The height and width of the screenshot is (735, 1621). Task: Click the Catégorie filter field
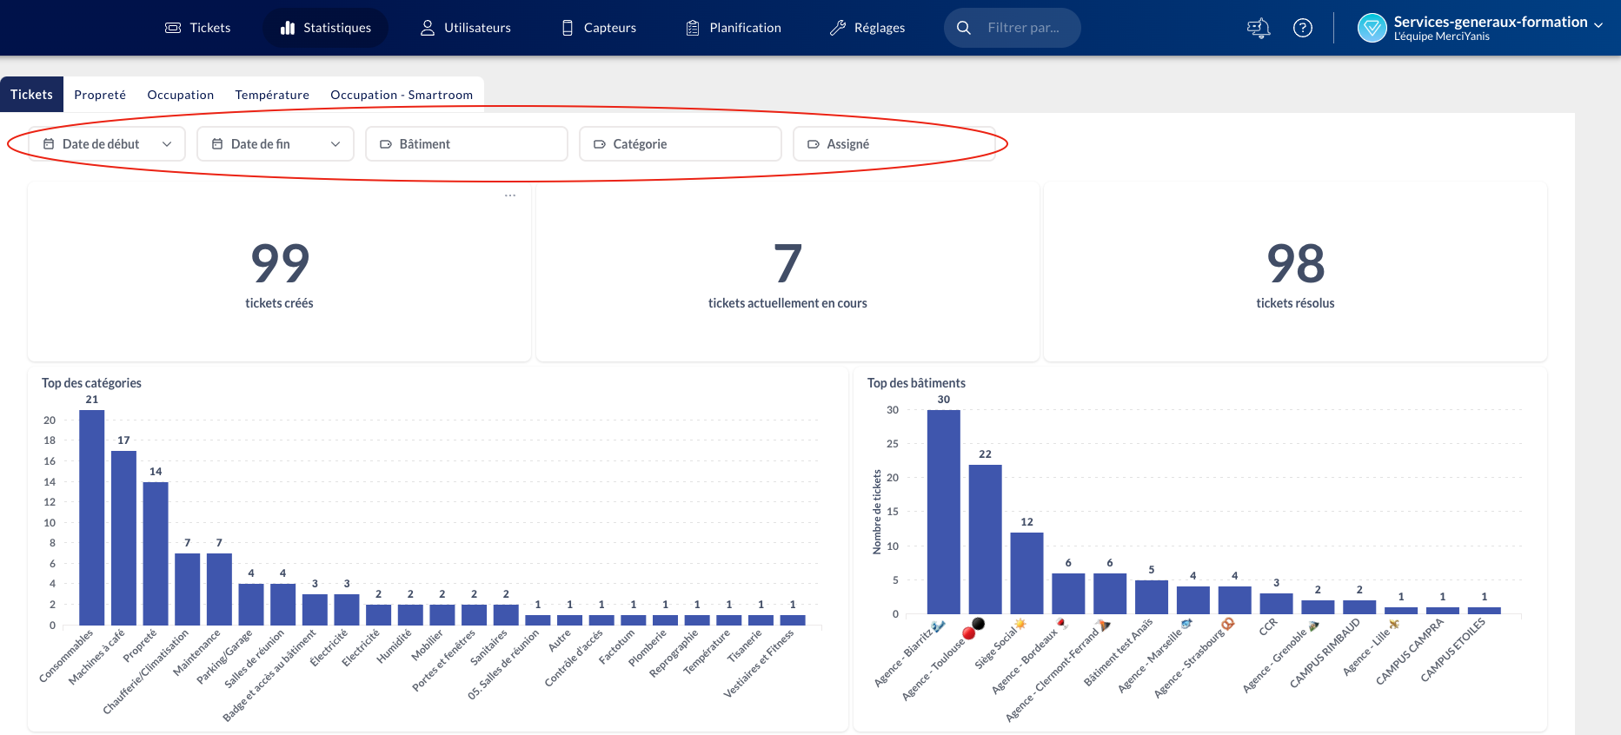681,144
